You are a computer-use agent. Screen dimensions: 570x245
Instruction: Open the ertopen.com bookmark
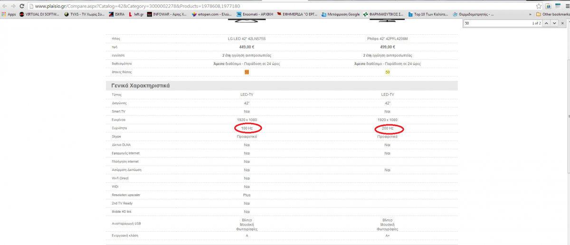click(x=212, y=14)
